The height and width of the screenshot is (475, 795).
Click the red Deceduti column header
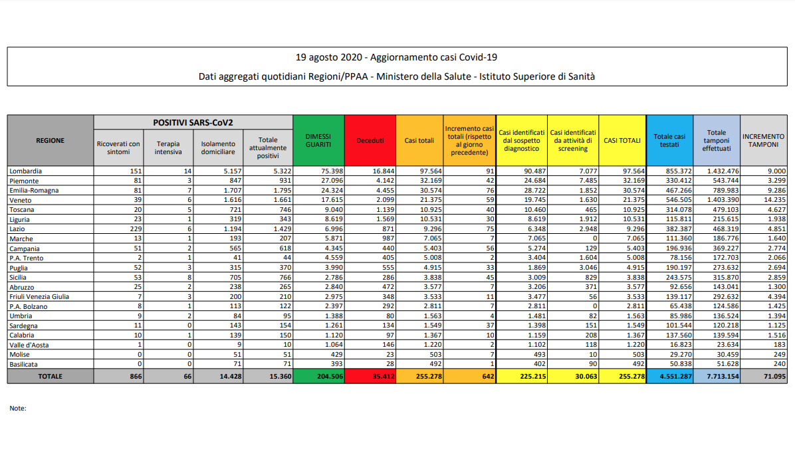click(370, 141)
